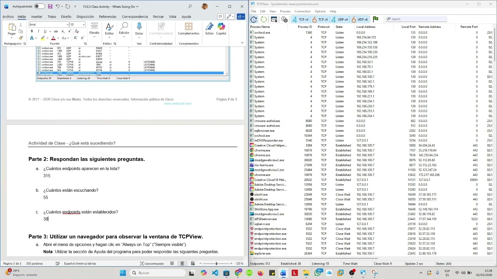
Task: Open the font size dropdown showing 10
Action: pos(83,25)
